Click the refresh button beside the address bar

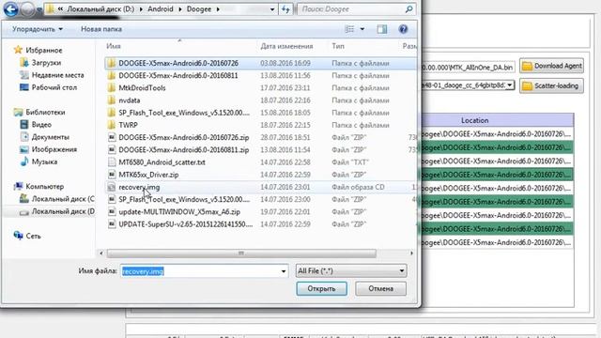click(x=285, y=9)
